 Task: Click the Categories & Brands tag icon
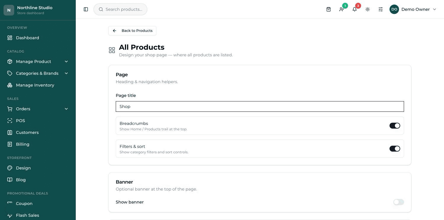click(10, 73)
